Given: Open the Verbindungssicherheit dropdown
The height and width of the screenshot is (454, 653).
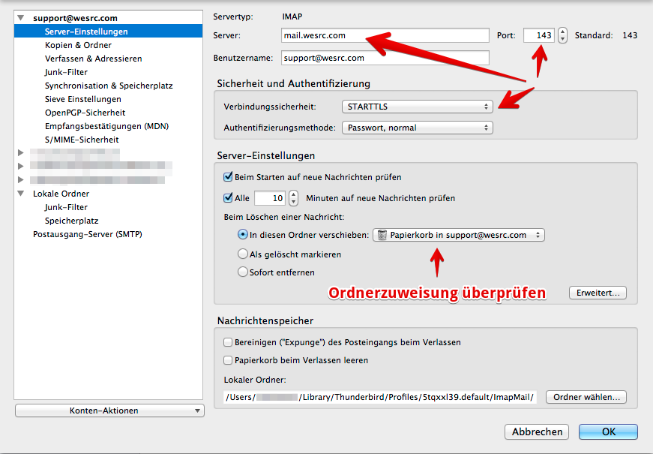Looking at the screenshot, I should pos(418,107).
